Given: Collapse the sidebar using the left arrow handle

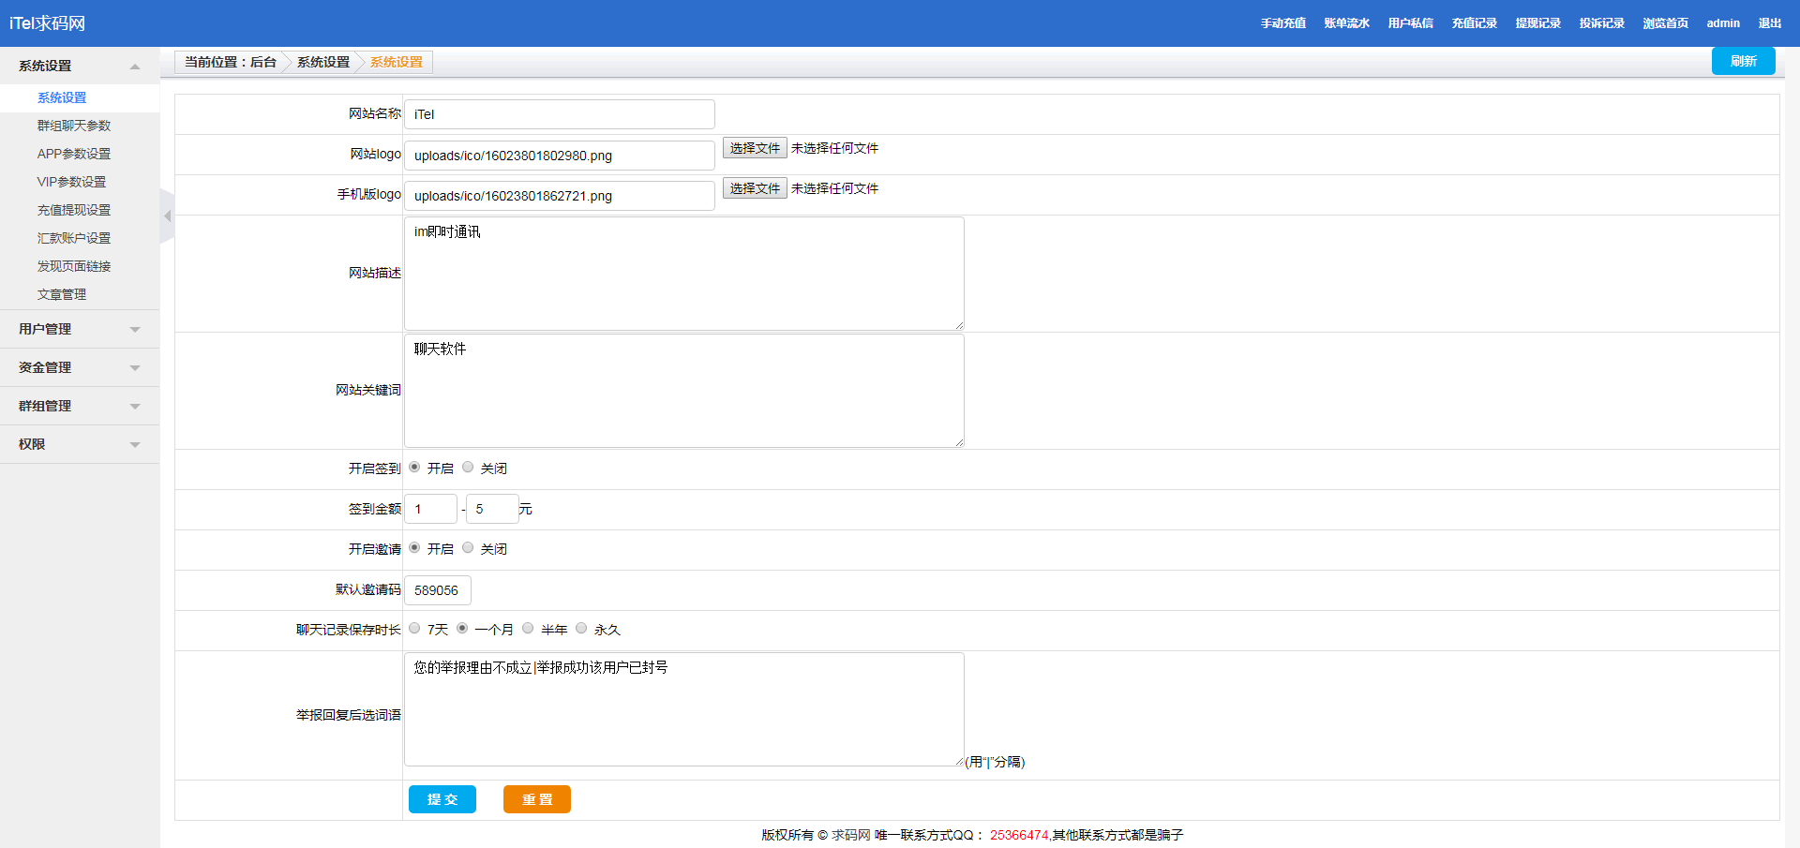Looking at the screenshot, I should (x=167, y=216).
